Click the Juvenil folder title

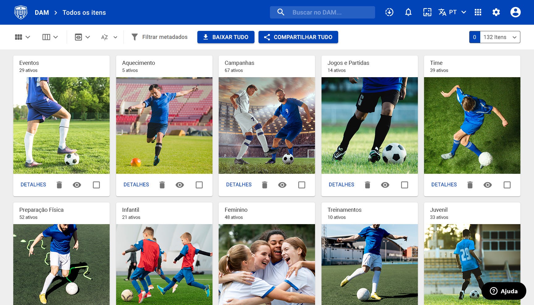click(x=439, y=210)
